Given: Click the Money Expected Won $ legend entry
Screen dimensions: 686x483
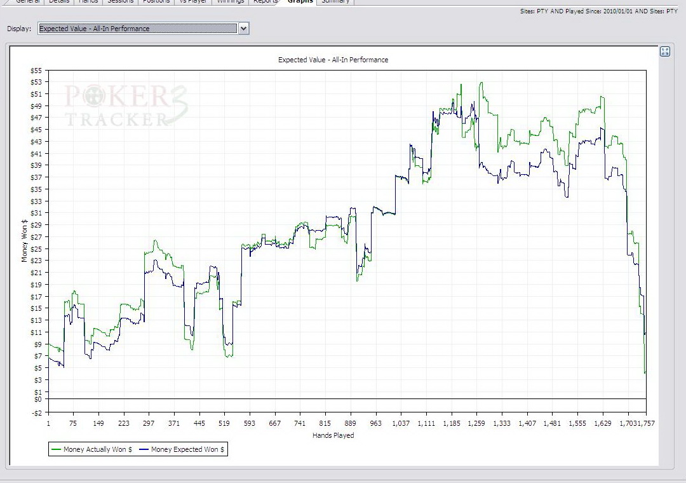Looking at the screenshot, I should 182,449.
